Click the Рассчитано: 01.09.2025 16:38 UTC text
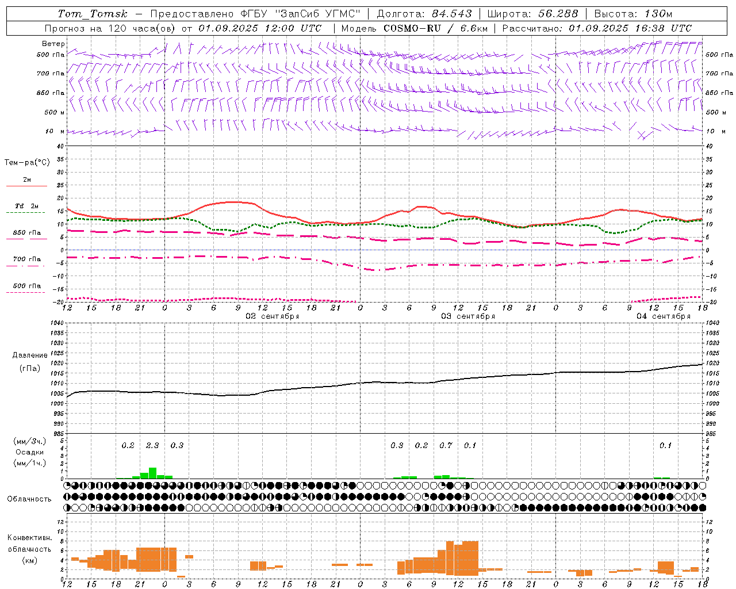 coord(597,28)
